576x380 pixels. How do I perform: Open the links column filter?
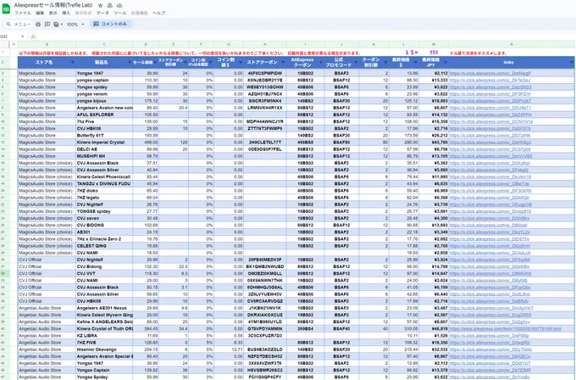click(x=571, y=63)
